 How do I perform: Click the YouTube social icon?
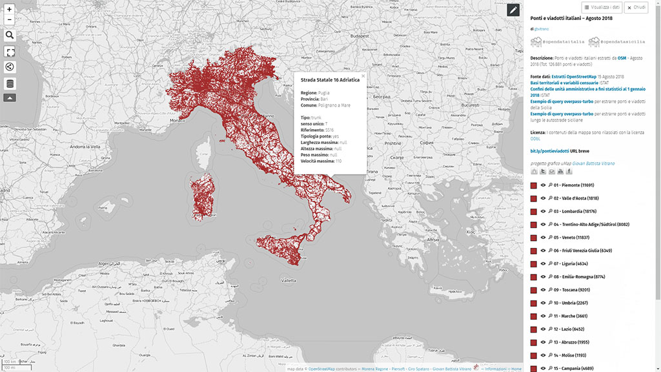point(560,171)
